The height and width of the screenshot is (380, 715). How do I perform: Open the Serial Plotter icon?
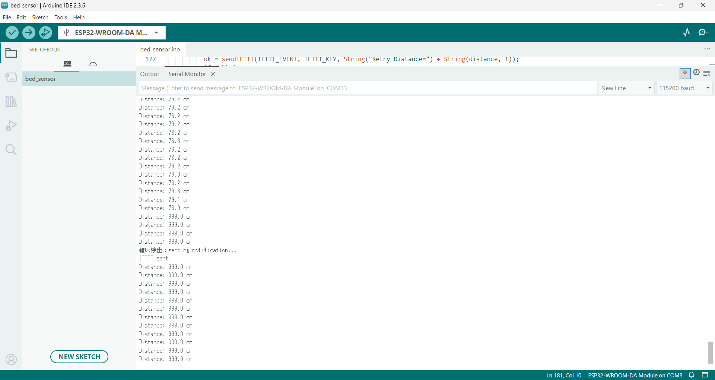[x=686, y=32]
